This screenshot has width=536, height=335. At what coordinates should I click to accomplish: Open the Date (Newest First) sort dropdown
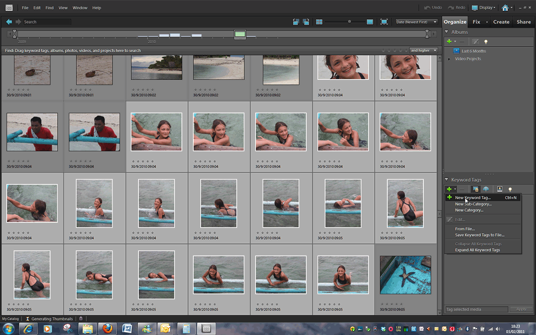[x=416, y=21]
